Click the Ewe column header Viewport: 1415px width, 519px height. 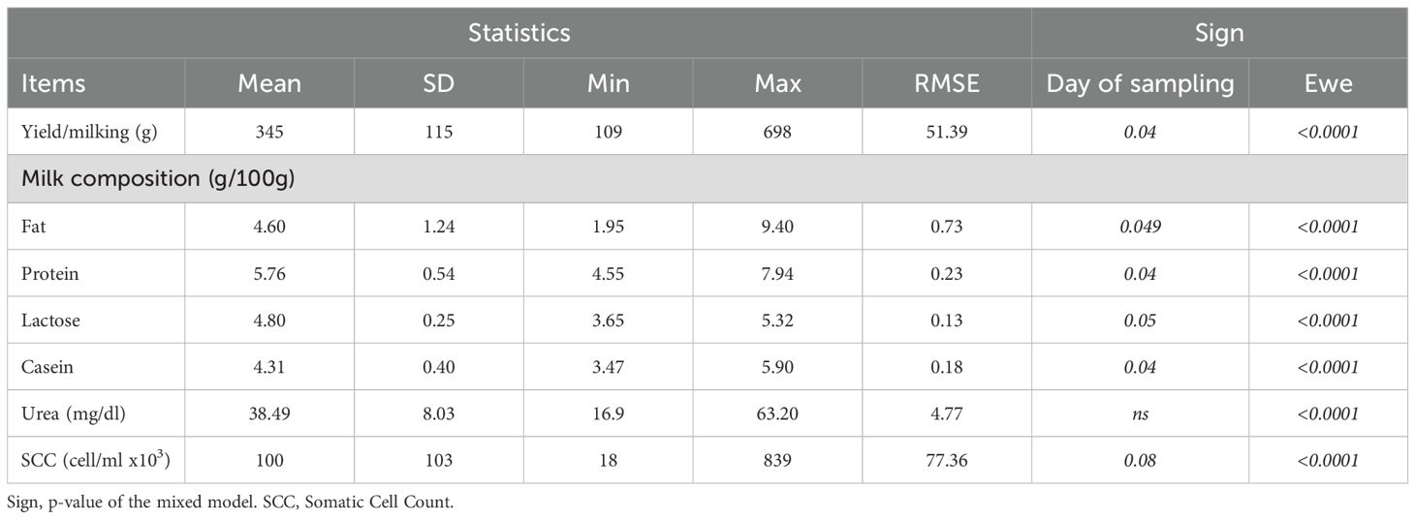point(1328,83)
